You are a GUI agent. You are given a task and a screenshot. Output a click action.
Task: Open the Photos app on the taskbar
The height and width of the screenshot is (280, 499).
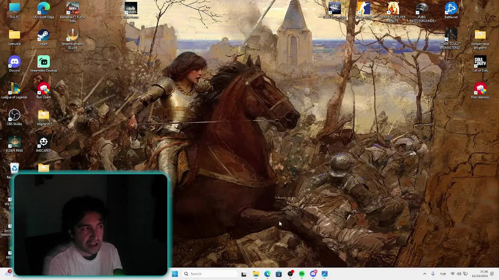tap(324, 274)
